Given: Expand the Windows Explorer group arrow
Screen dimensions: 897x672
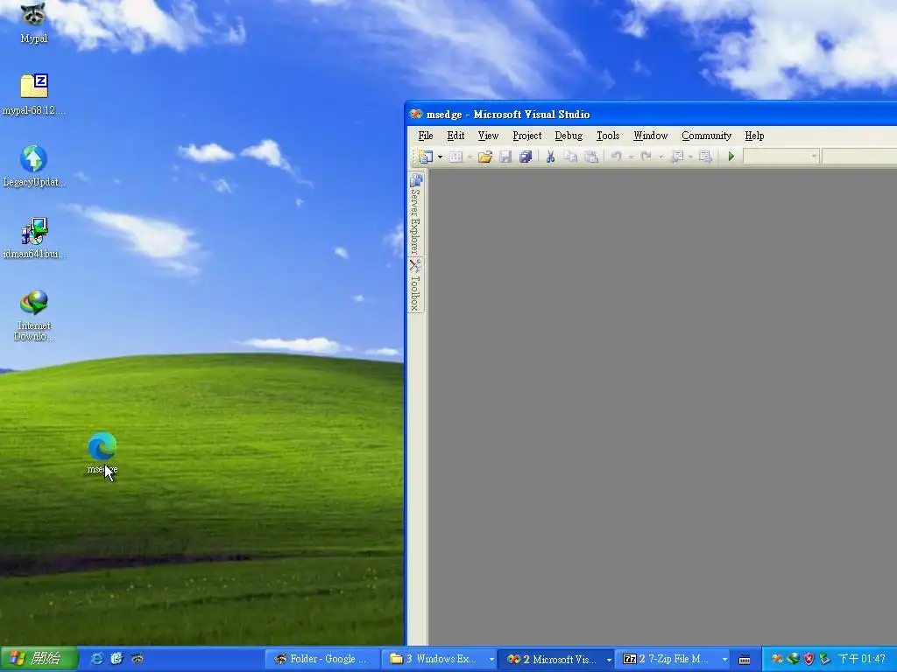Looking at the screenshot, I should click(x=491, y=660).
